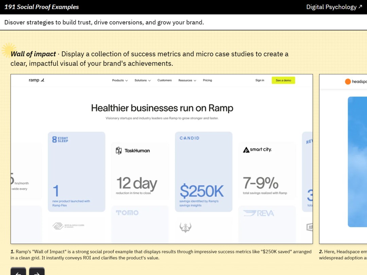
Task: Expand the Resources dropdown in Ramp nav
Action: tap(187, 80)
